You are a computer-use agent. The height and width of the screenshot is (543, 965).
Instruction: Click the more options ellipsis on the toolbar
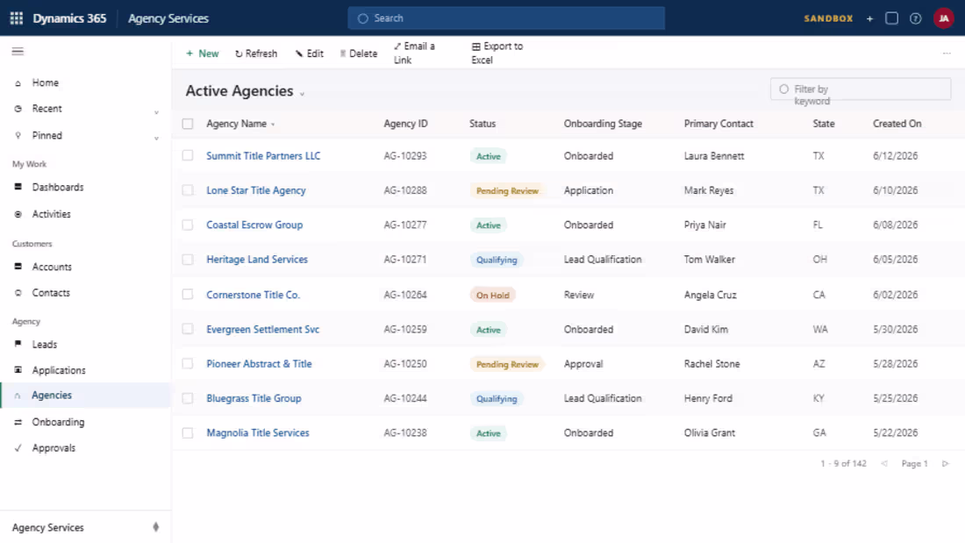(x=947, y=54)
